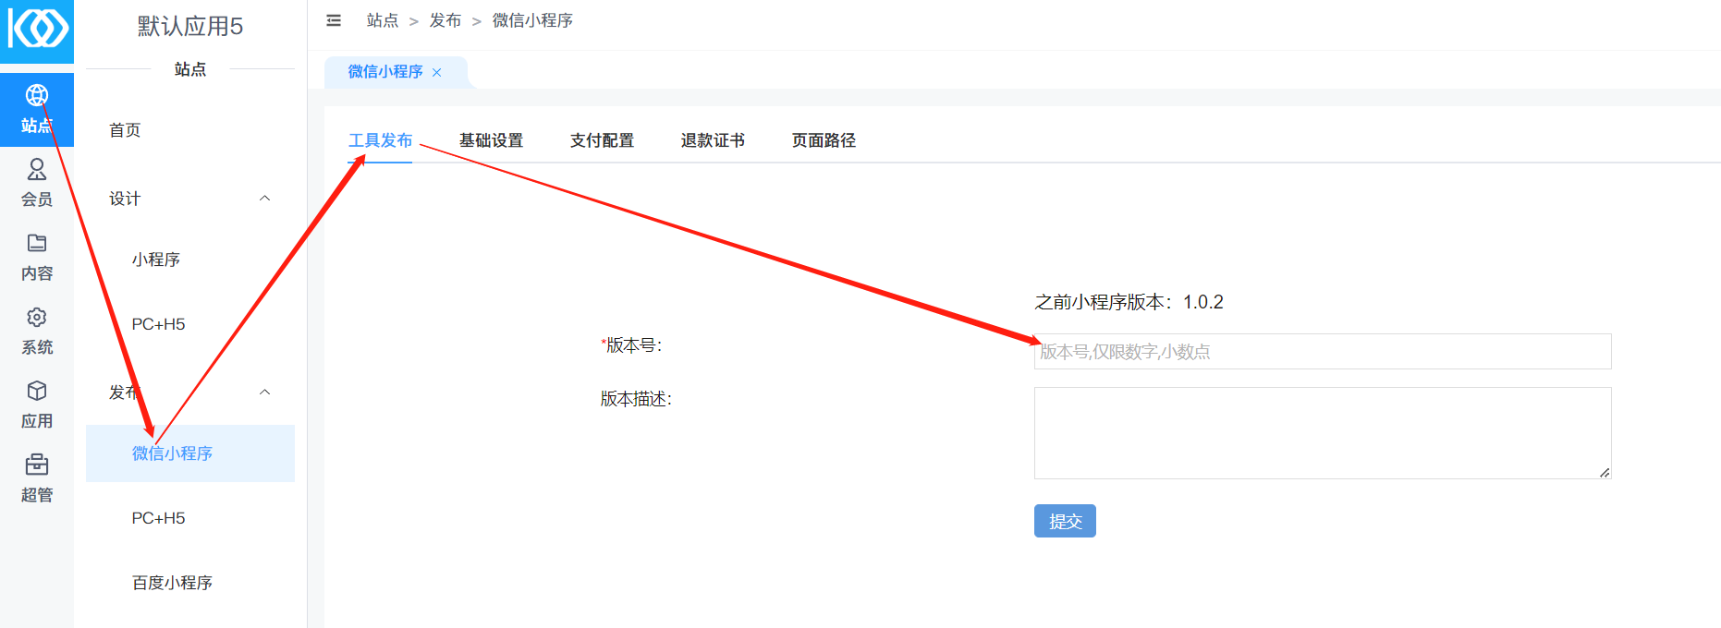Viewport: 1721px width, 628px height.
Task: Open the 站点 section in the left rail
Action: tap(37, 109)
